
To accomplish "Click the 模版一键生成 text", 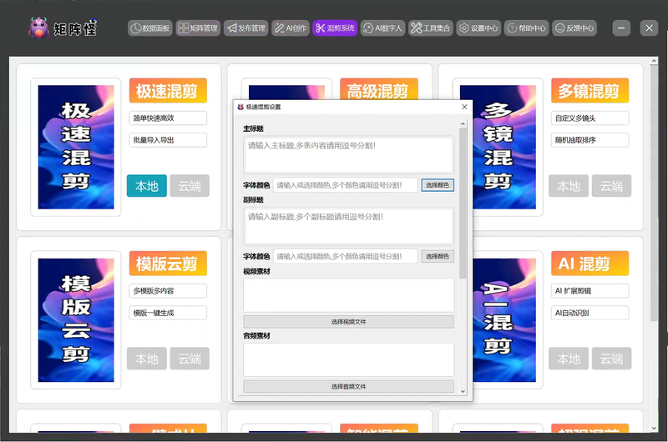I will [x=154, y=313].
